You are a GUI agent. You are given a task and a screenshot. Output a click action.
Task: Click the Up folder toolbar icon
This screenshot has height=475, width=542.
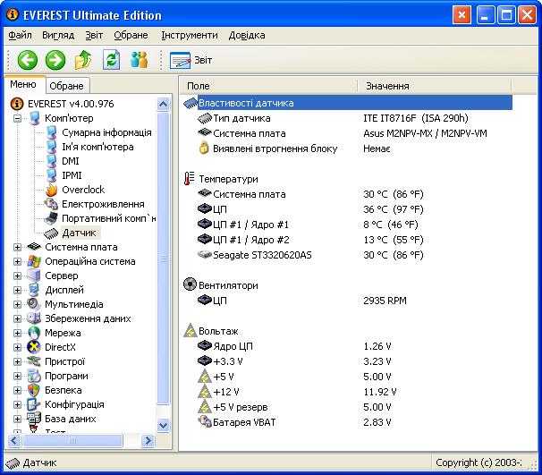83,60
